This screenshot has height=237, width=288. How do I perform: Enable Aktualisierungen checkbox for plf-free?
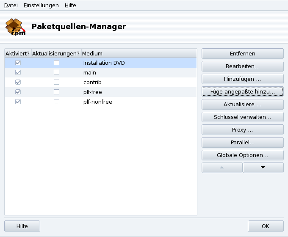pos(56,92)
